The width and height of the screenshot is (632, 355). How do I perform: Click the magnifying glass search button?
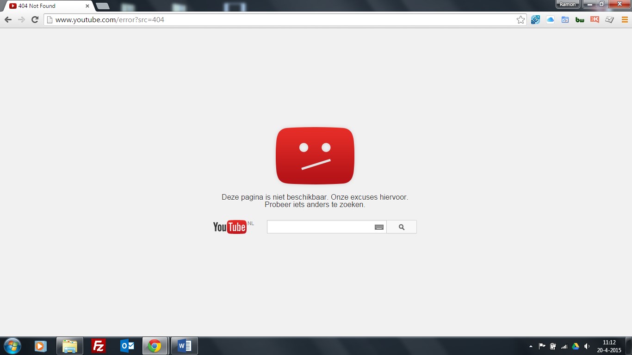401,227
